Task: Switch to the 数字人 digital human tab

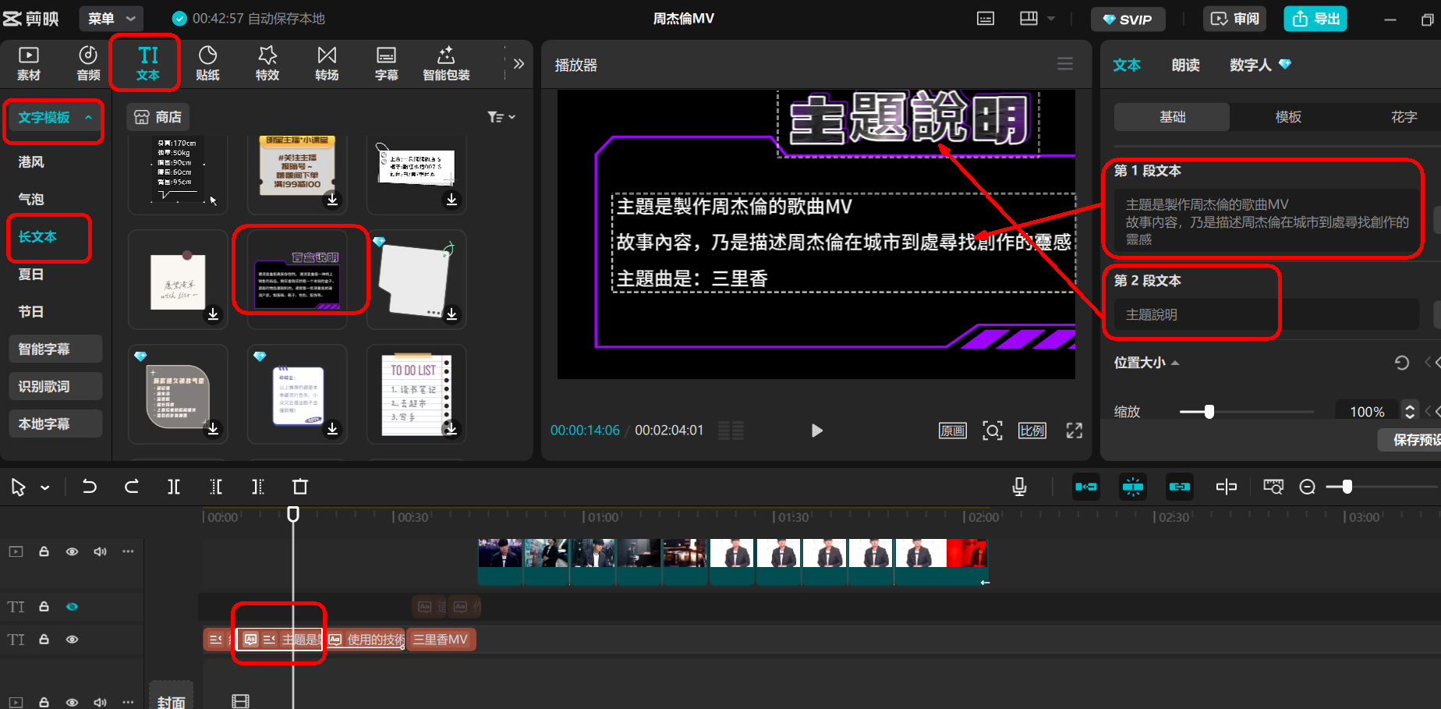Action: pos(1260,65)
